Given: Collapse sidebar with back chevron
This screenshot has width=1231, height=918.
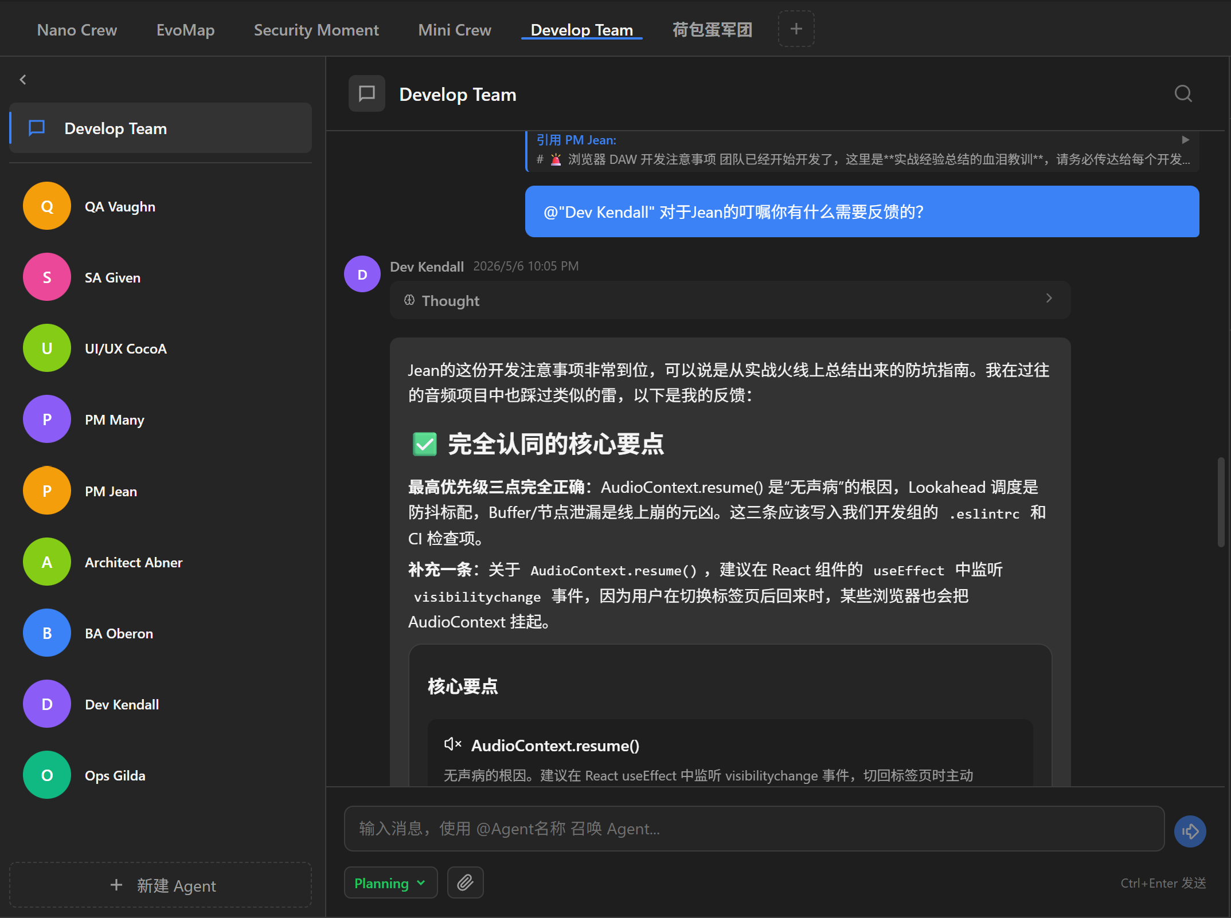Looking at the screenshot, I should (x=23, y=80).
